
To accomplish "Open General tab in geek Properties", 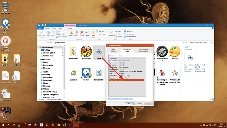I will coord(113,49).
